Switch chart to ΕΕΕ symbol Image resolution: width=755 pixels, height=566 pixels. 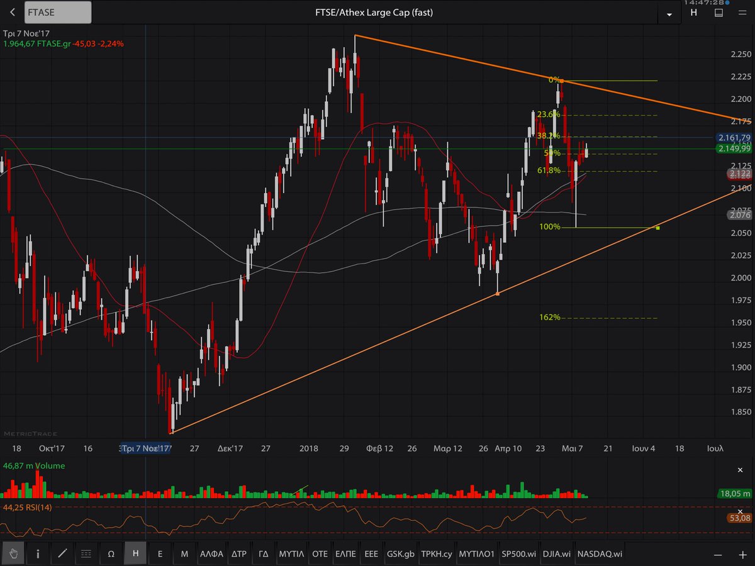click(x=371, y=553)
